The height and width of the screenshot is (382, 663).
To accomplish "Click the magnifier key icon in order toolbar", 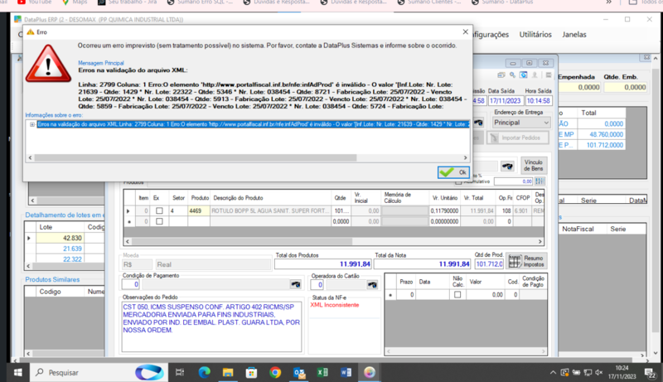I will coord(512,75).
